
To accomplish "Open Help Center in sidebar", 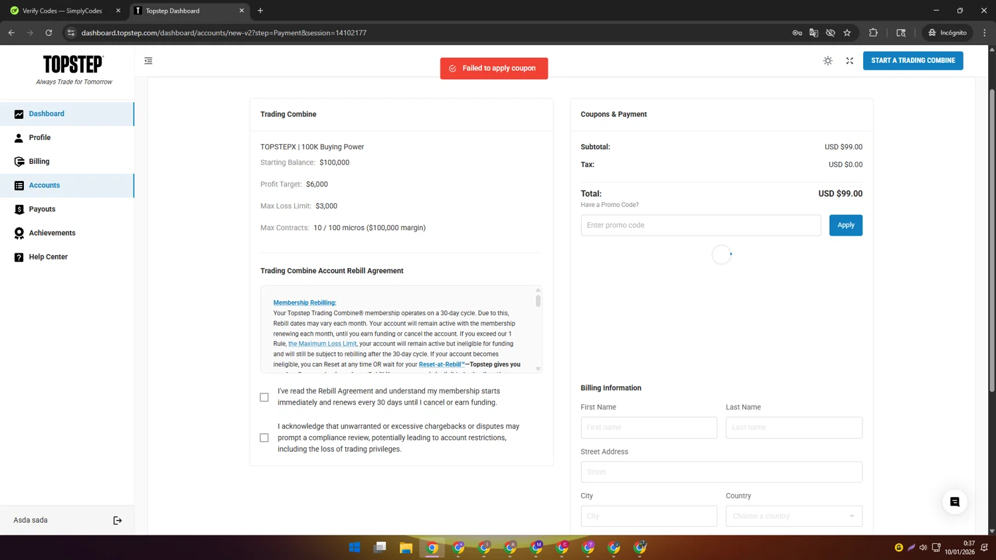I will pyautogui.click(x=67, y=257).
